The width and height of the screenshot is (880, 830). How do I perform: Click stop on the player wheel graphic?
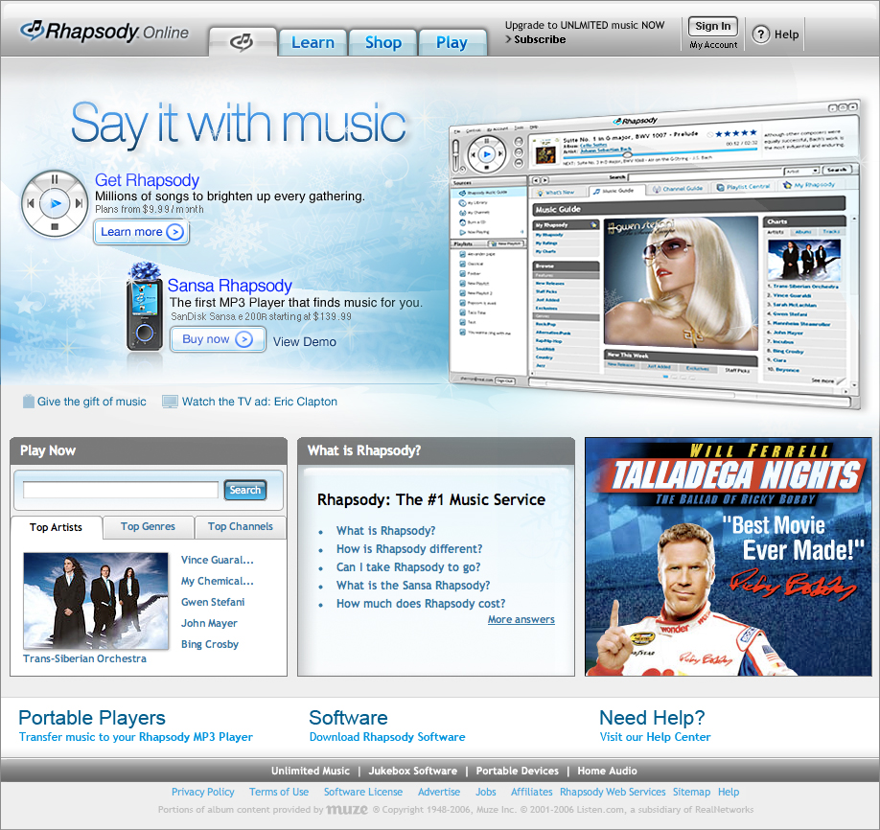55,227
